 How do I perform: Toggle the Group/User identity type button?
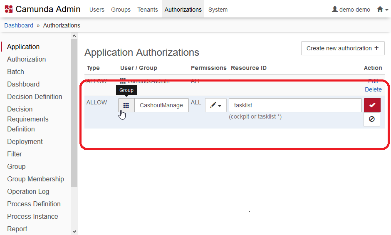[126, 105]
